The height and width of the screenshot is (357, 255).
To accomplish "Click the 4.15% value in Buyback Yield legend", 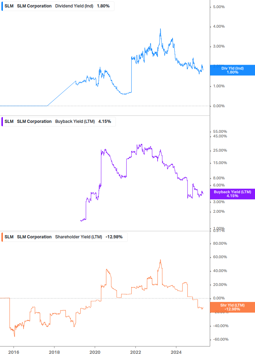I will tap(105, 121).
